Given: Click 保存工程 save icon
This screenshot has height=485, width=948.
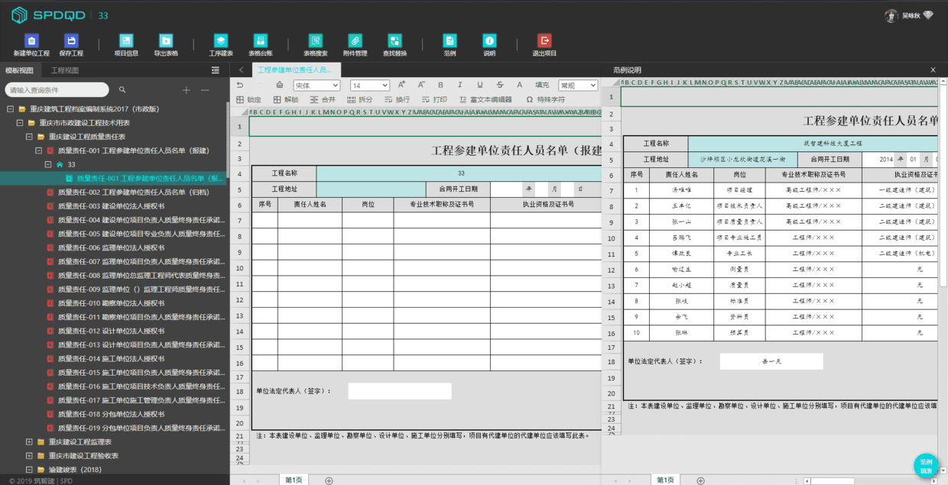Looking at the screenshot, I should click(71, 41).
